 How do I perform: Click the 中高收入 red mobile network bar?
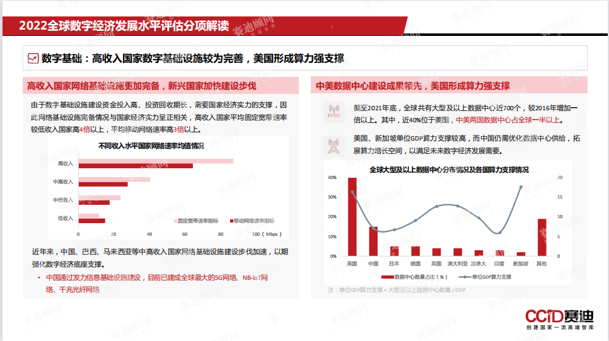[x=103, y=184]
